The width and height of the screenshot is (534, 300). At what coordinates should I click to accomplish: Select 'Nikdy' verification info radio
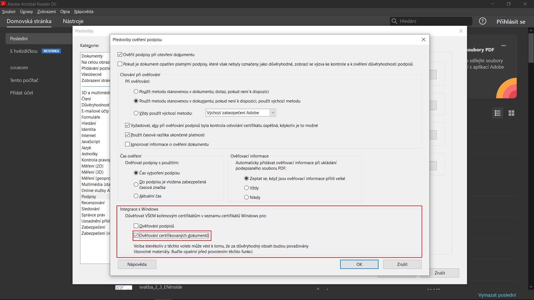click(246, 197)
